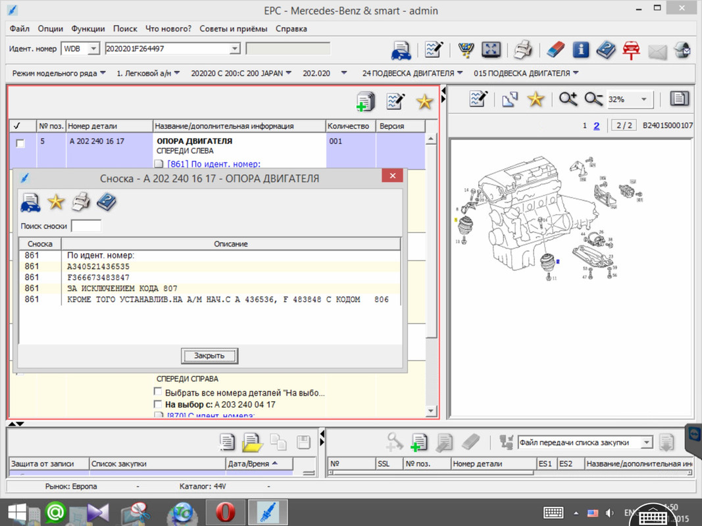Click the Поиск сноски input field

pos(86,226)
